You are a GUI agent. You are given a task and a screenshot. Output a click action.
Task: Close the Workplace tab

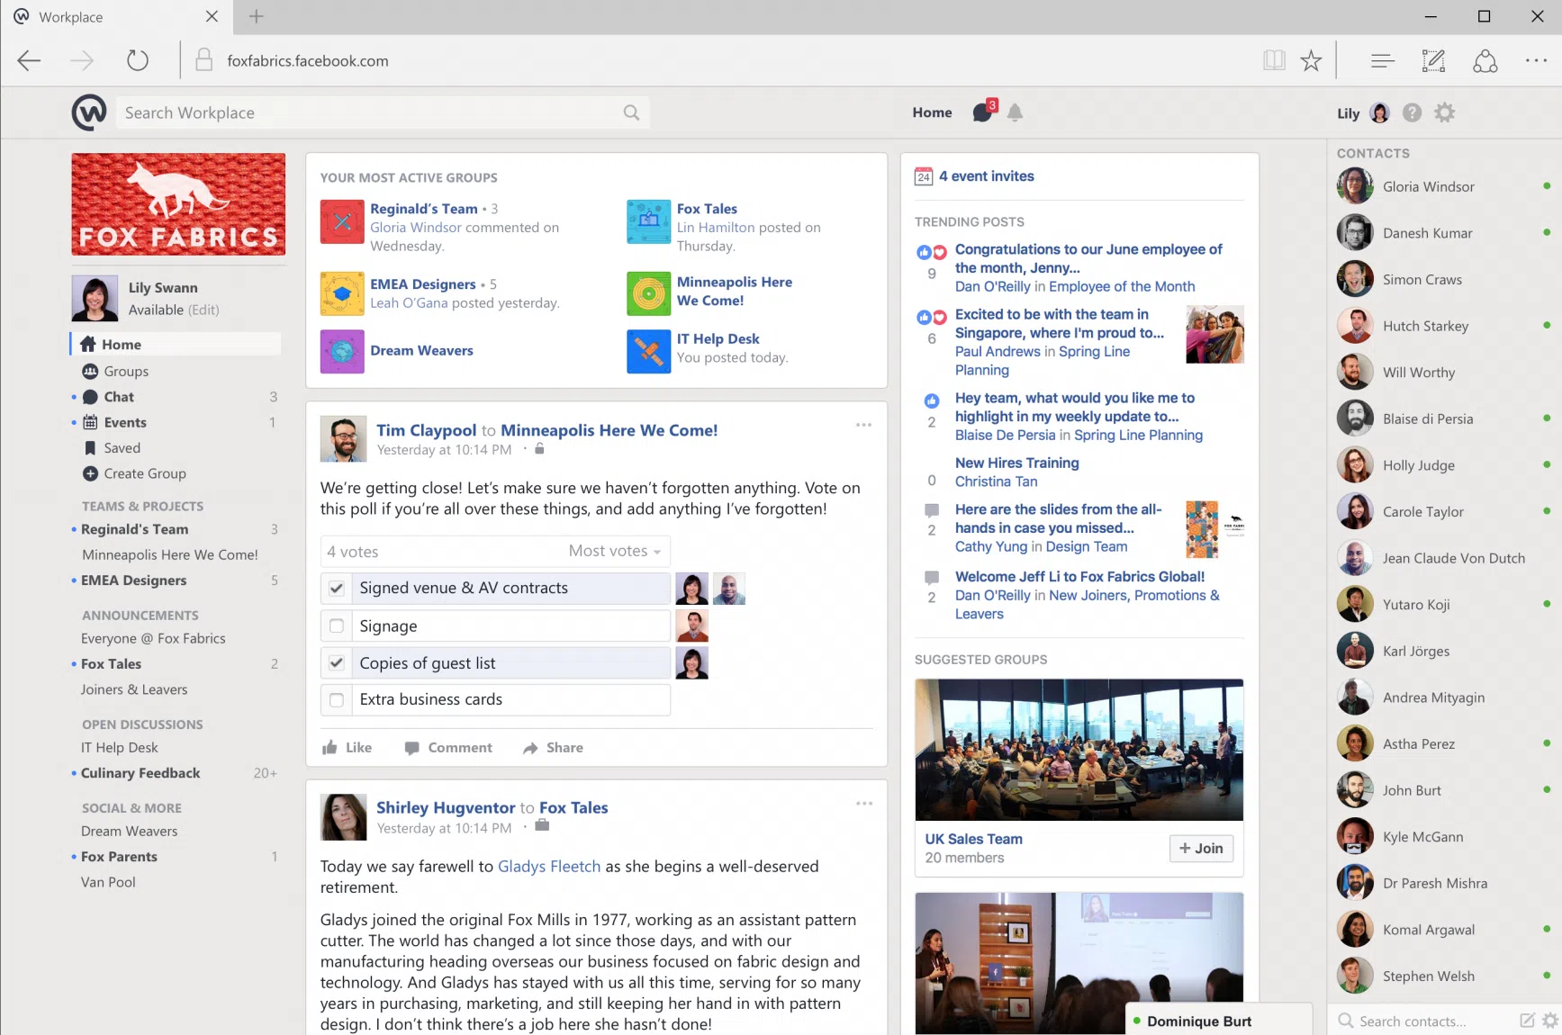point(212,16)
